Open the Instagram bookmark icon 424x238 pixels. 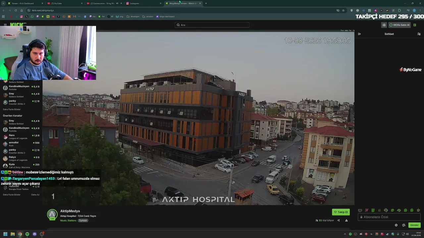[22, 17]
